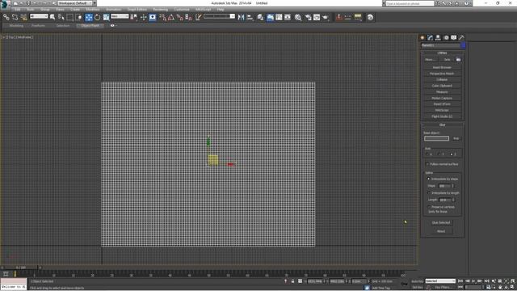517x291 pixels.
Task: Click the Measure utility button
Action: coord(442,91)
